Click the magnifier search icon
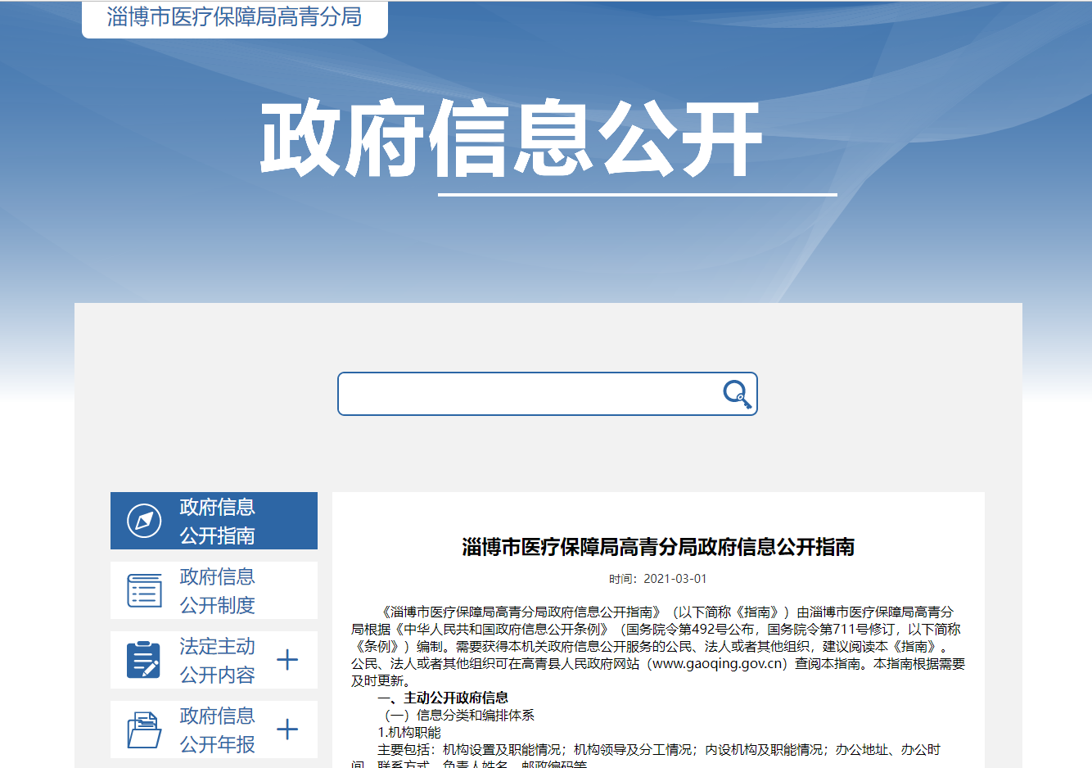The image size is (1092, 768). (x=737, y=394)
